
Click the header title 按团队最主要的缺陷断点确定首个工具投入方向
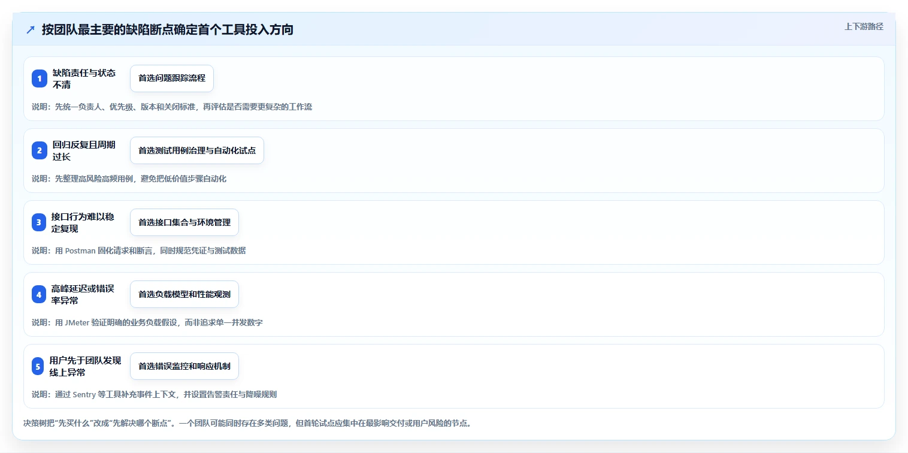[167, 30]
